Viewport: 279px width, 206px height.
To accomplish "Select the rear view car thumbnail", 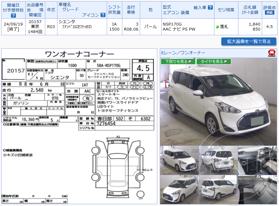I will (218, 160).
